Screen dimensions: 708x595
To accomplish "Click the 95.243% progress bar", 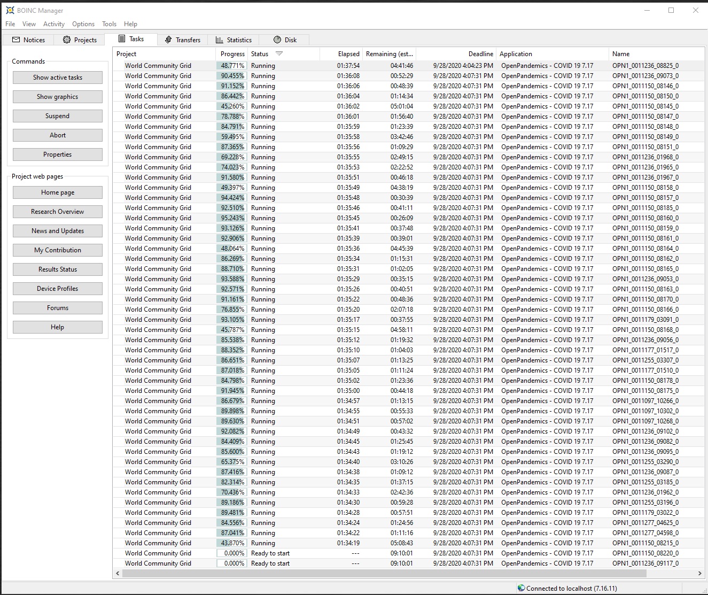I will point(232,218).
